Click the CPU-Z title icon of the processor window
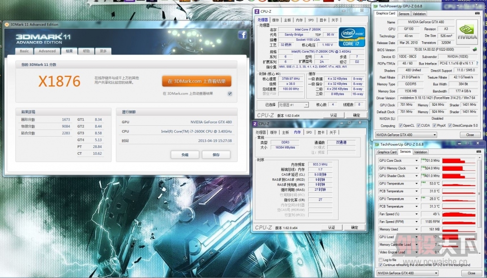This screenshot has height=278, width=487. pyautogui.click(x=257, y=11)
